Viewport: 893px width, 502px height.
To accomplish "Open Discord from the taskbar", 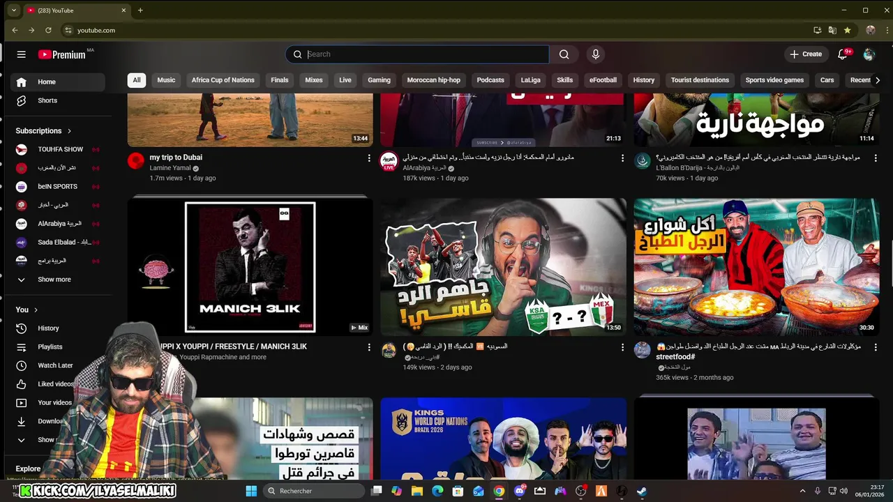I will click(x=519, y=491).
